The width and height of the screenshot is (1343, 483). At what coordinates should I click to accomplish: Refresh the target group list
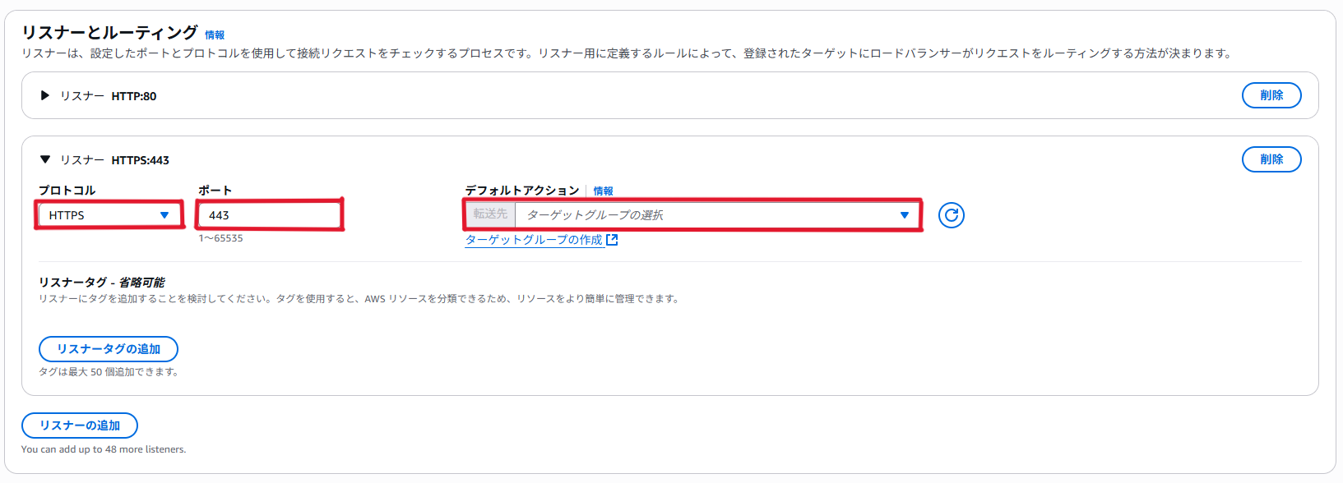point(952,215)
